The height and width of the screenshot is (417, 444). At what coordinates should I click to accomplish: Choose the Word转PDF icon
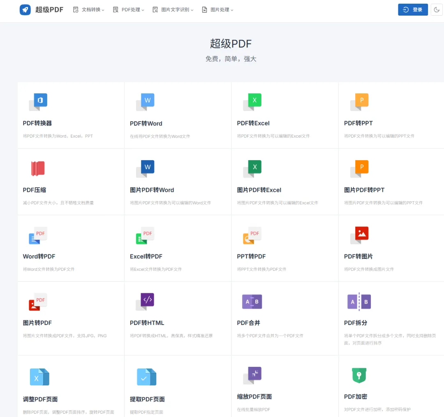tap(38, 235)
